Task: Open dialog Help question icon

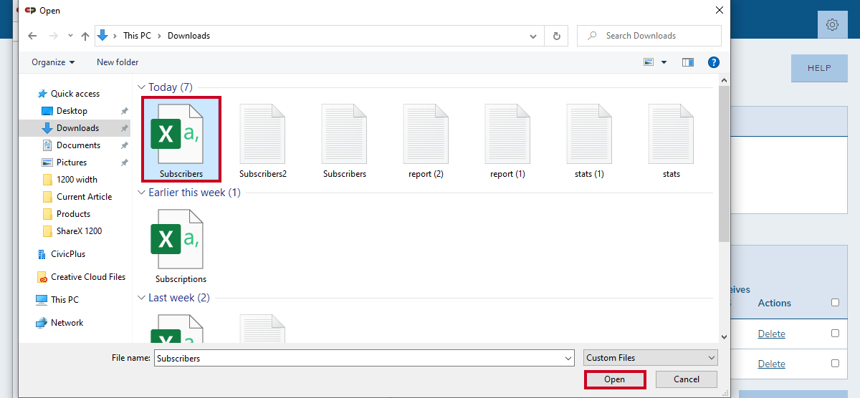Action: [714, 62]
